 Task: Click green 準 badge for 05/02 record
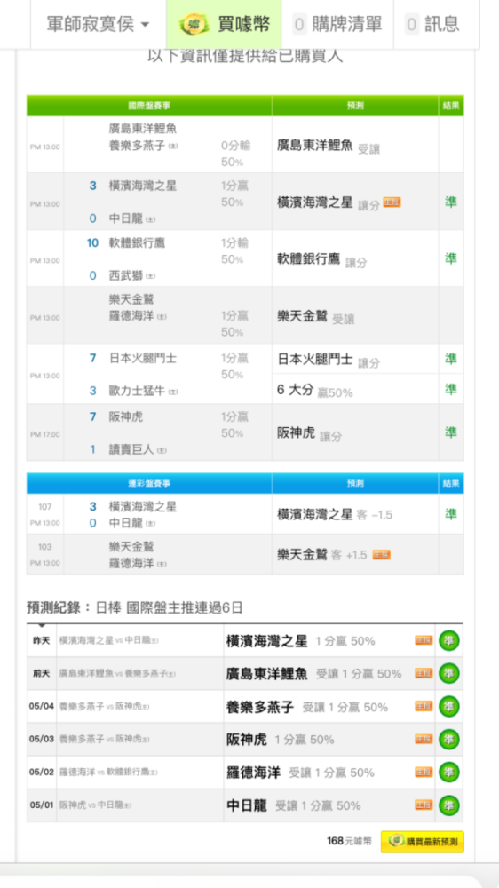click(449, 772)
